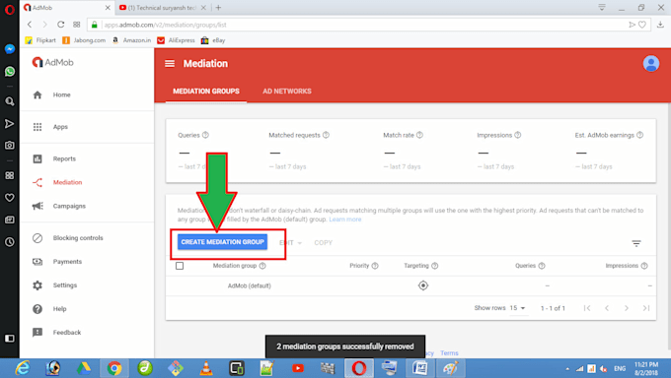671x378 pixels.
Task: Click the ENG language indicator
Action: click(x=620, y=368)
